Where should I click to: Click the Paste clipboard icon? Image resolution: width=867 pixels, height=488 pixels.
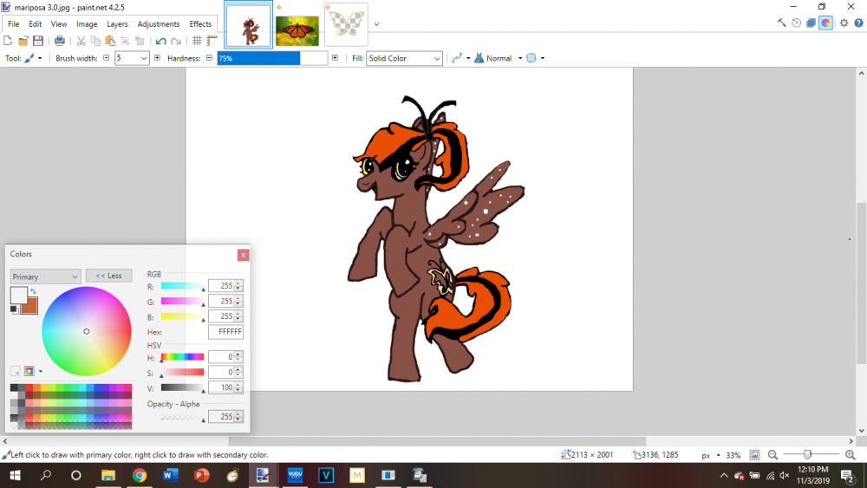click(x=110, y=41)
